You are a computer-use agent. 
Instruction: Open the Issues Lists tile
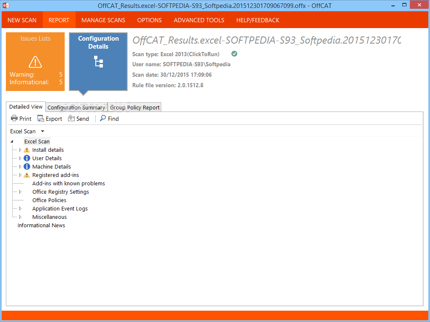35,62
